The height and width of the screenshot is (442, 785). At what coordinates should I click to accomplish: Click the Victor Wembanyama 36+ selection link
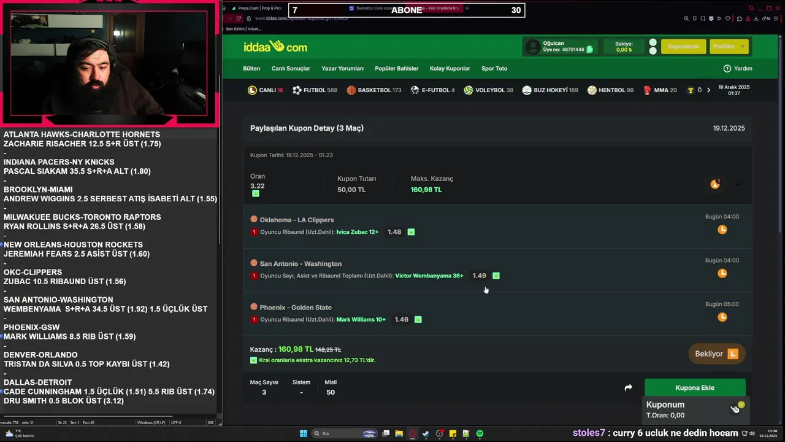click(x=429, y=276)
